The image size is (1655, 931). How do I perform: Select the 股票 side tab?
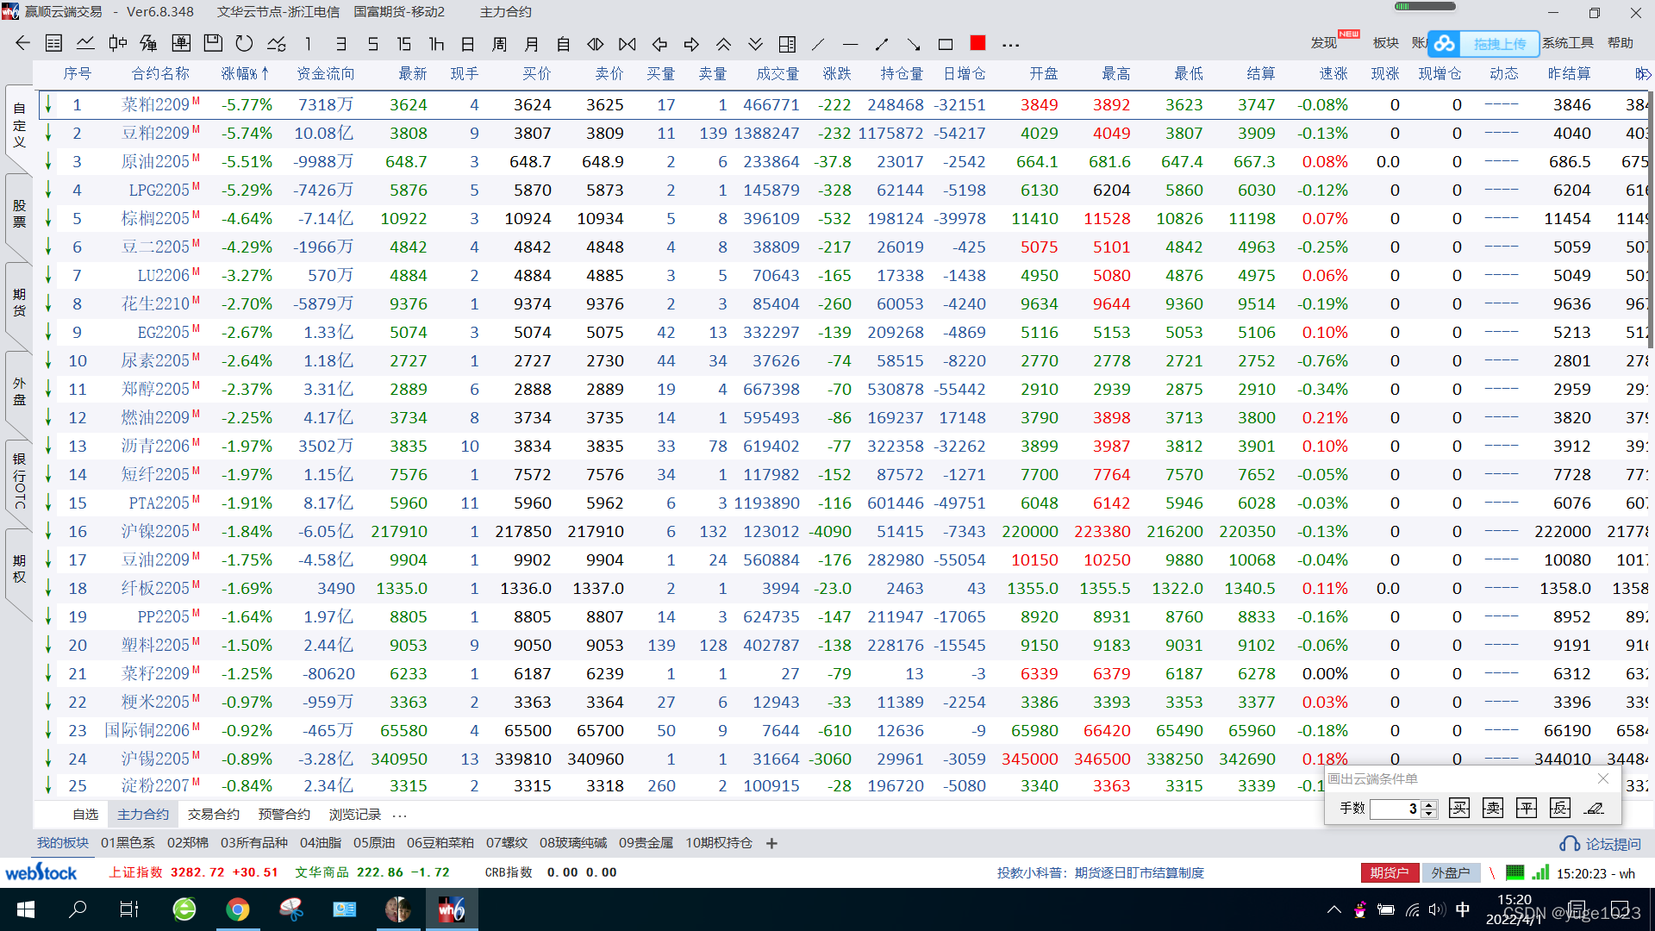click(x=19, y=213)
